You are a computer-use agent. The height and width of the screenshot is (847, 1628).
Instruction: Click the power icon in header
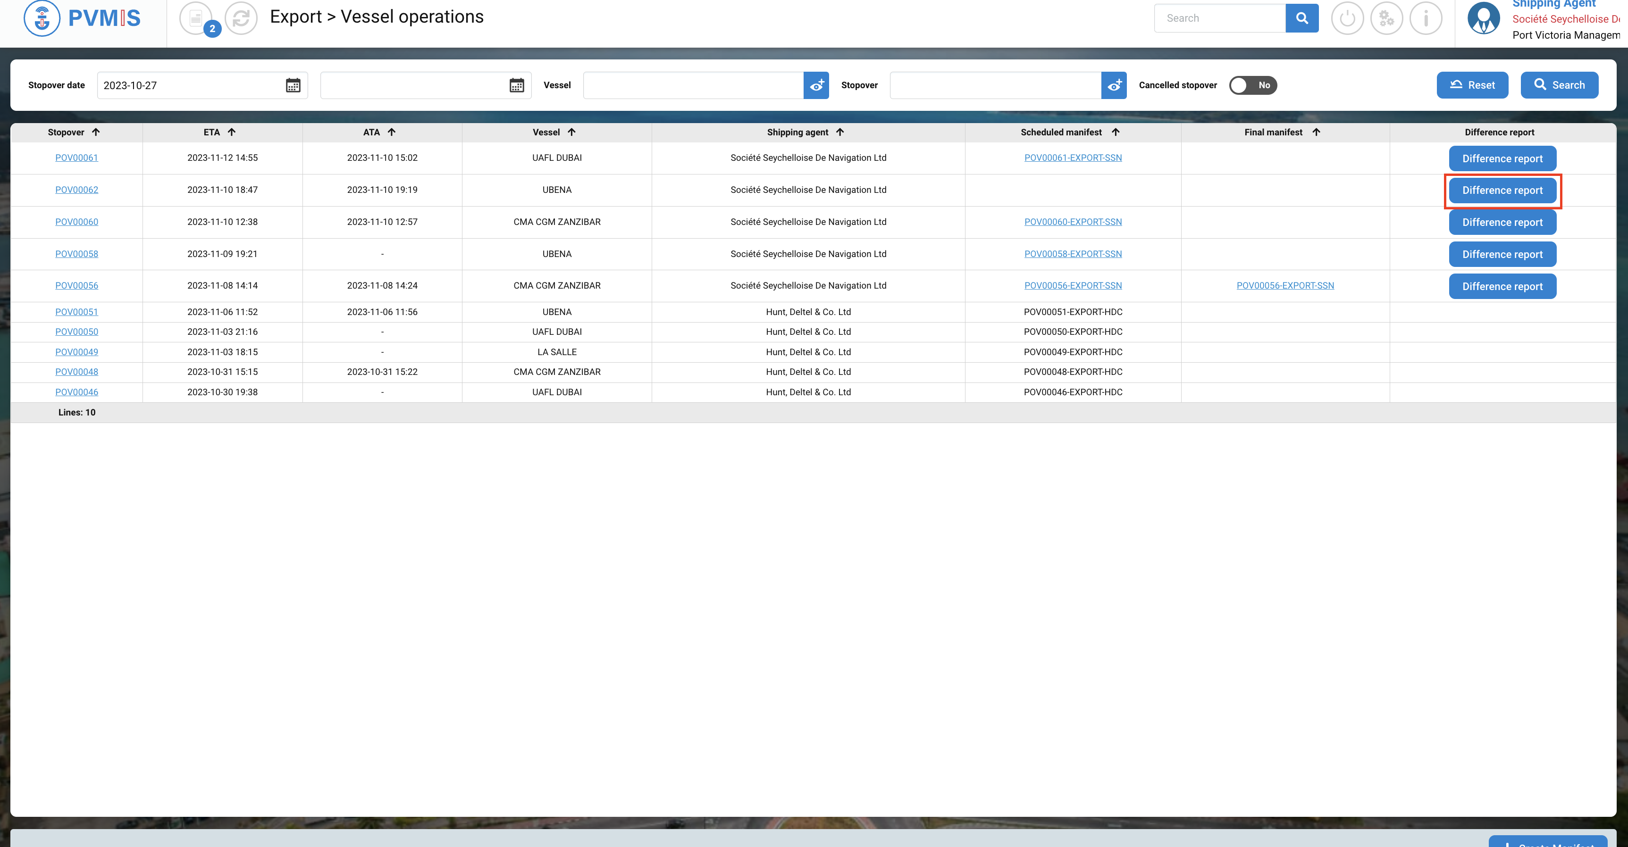(1347, 18)
